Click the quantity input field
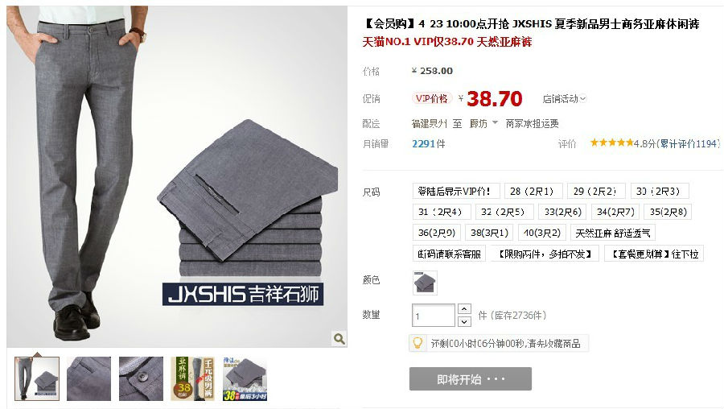Screen dimensions: 724x409 point(433,316)
